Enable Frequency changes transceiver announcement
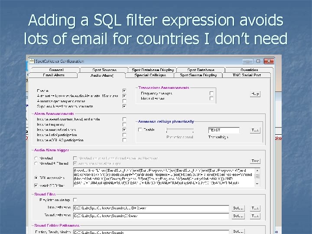312x234 pixels. point(211,93)
